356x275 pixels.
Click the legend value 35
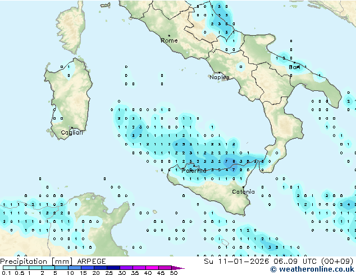tap(135, 273)
